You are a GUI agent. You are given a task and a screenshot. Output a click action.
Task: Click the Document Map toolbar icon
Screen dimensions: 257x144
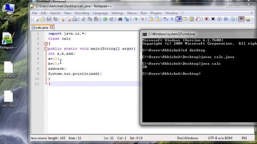(192, 19)
